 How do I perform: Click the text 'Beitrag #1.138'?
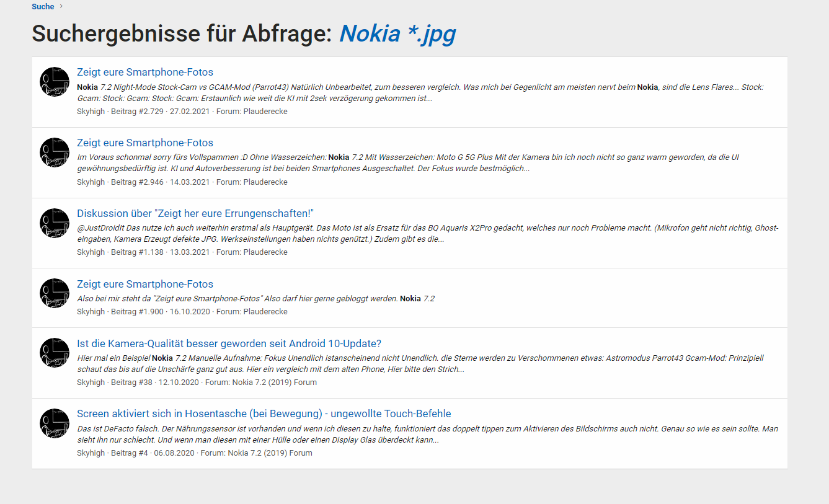point(137,252)
